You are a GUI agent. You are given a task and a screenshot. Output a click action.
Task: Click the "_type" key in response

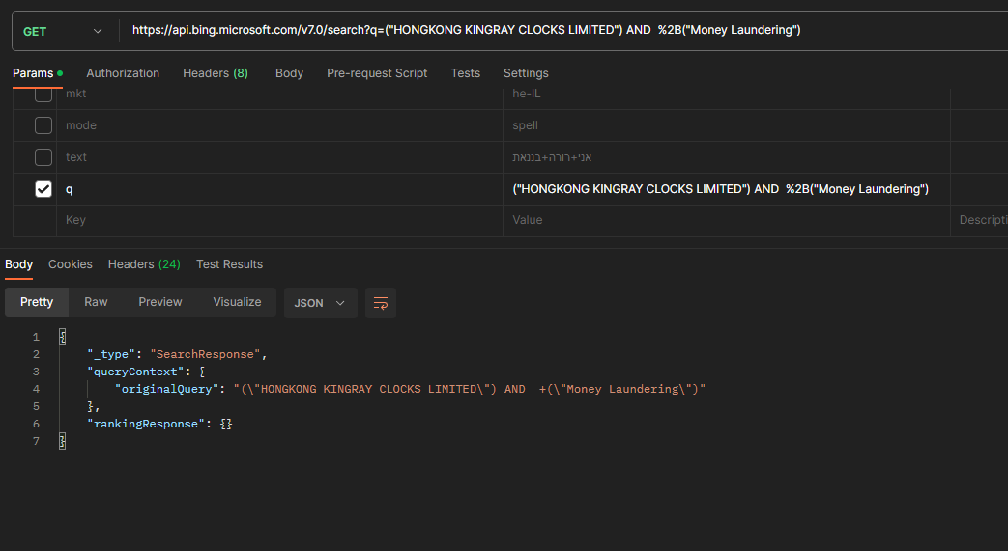tap(111, 354)
